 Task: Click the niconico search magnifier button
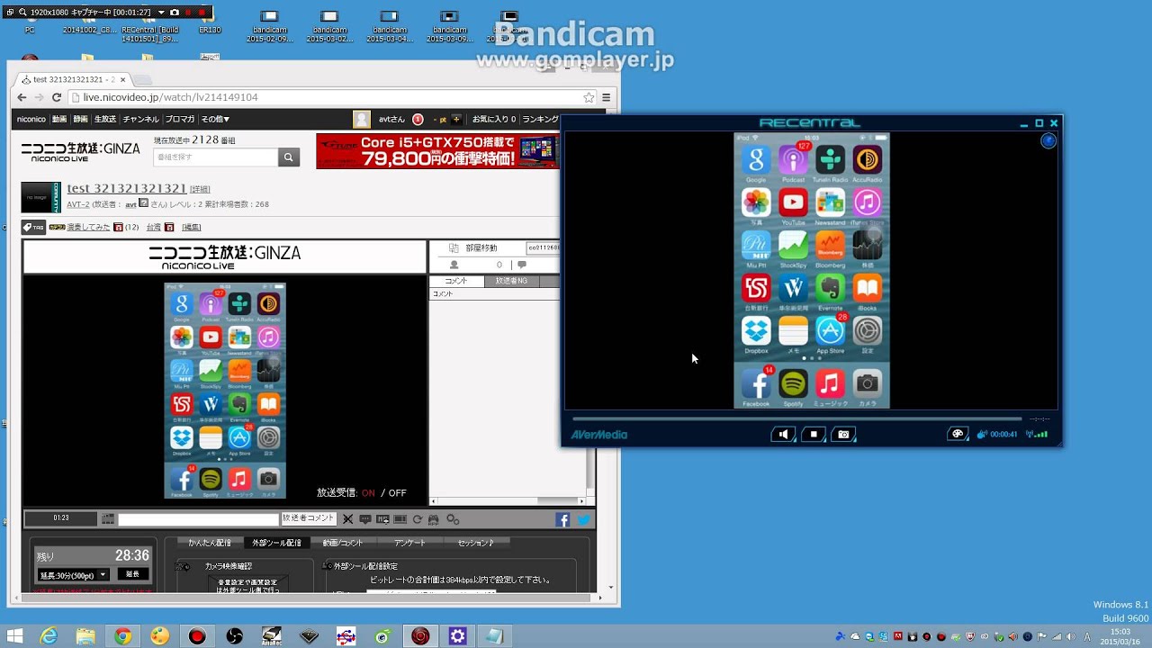[289, 157]
